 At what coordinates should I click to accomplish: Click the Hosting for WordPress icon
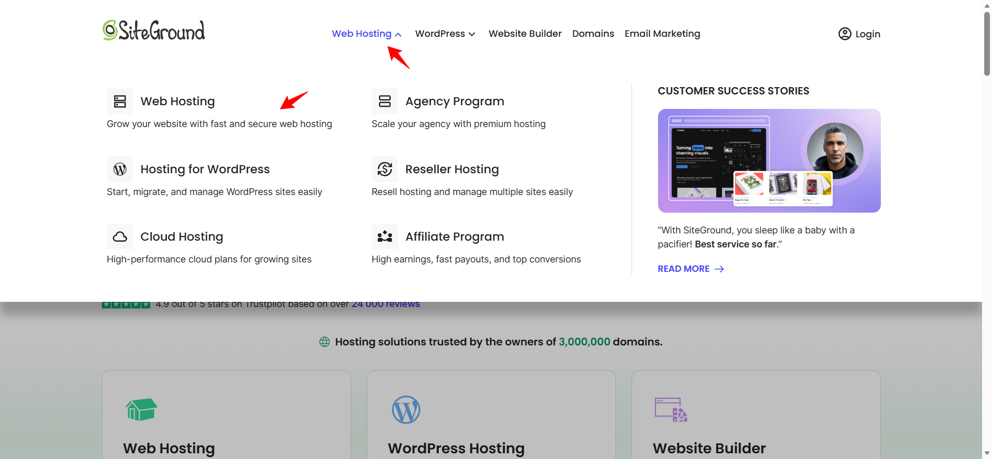click(120, 169)
